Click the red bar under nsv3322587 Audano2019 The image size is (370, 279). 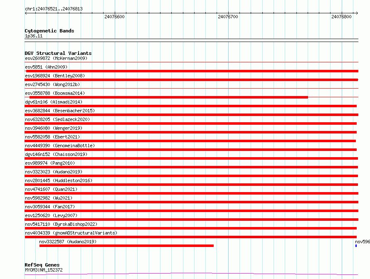tap(126, 246)
